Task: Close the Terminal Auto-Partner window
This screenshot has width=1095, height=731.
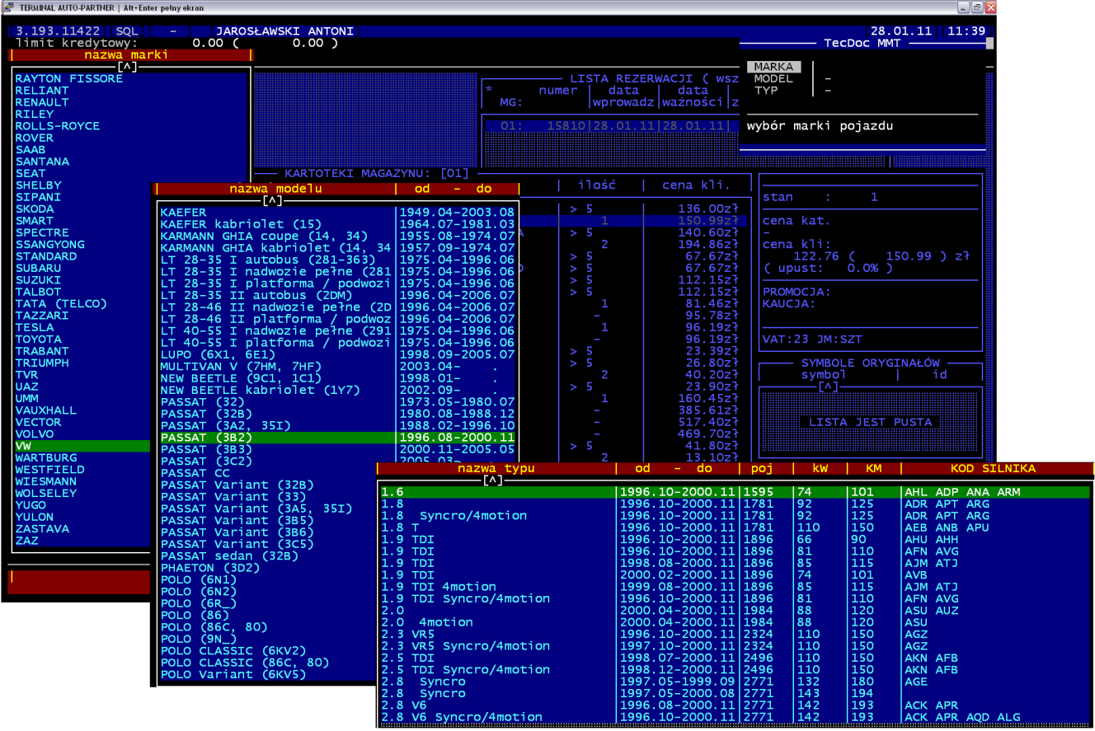Action: [989, 7]
